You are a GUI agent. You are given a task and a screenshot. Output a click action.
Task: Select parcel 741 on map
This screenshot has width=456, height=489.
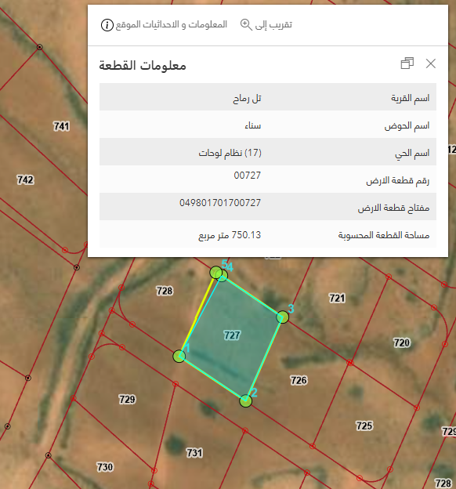tap(61, 126)
